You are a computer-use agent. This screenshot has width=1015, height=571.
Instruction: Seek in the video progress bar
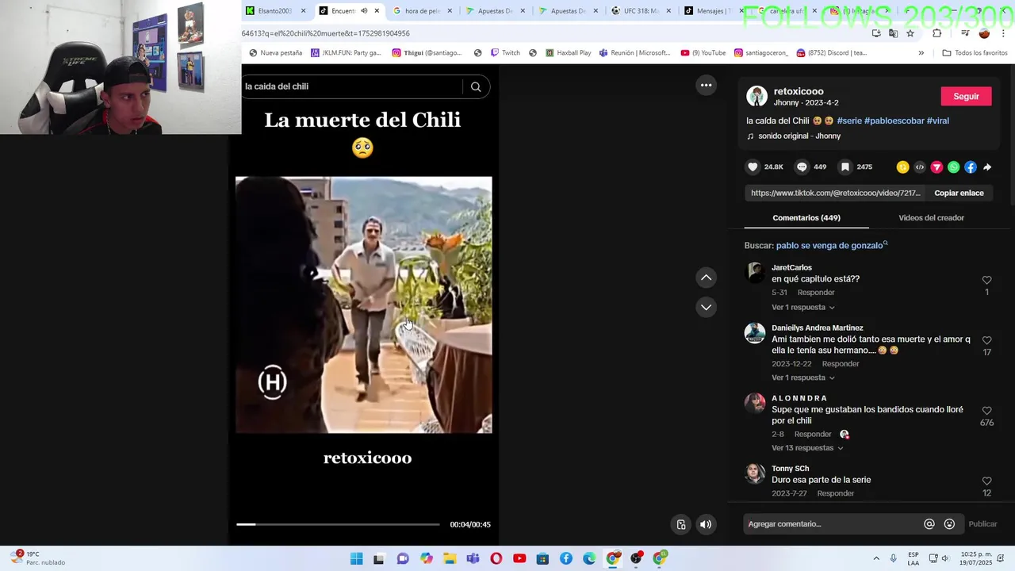coord(337,524)
